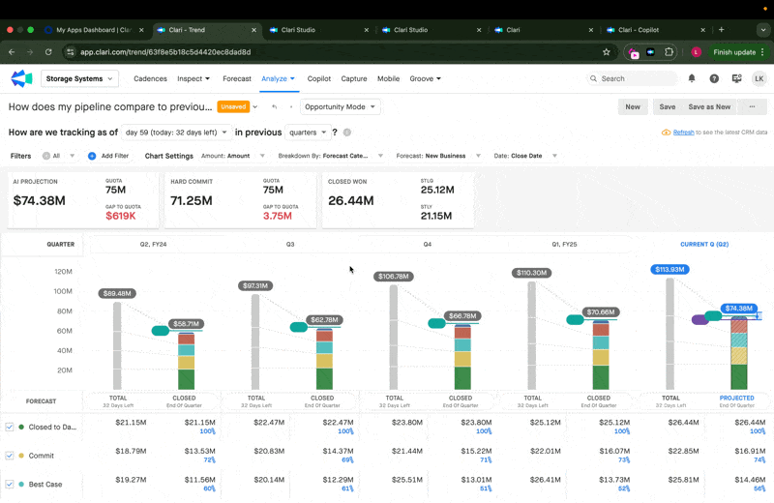Click the blue Add Filter plus icon
The height and width of the screenshot is (503, 774).
tap(92, 156)
